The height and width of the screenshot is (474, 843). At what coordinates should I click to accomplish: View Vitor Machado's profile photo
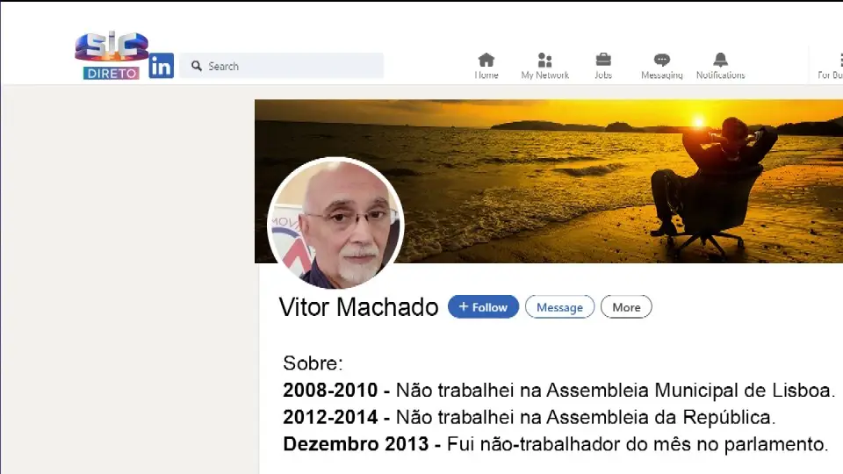[335, 223]
